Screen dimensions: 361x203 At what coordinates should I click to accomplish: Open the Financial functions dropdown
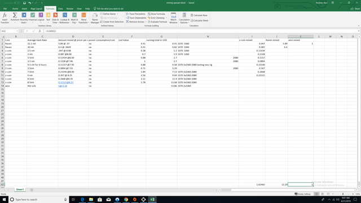point(33,18)
